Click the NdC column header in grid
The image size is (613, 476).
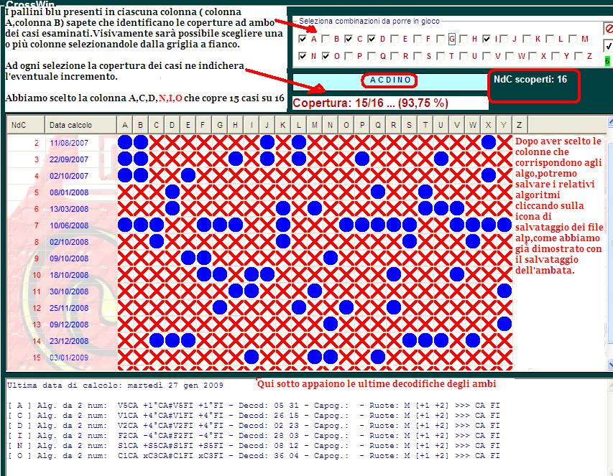[x=25, y=125]
